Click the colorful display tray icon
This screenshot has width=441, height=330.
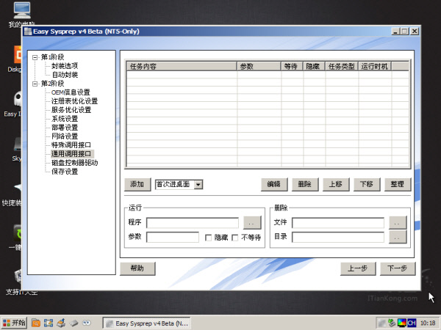(x=401, y=323)
